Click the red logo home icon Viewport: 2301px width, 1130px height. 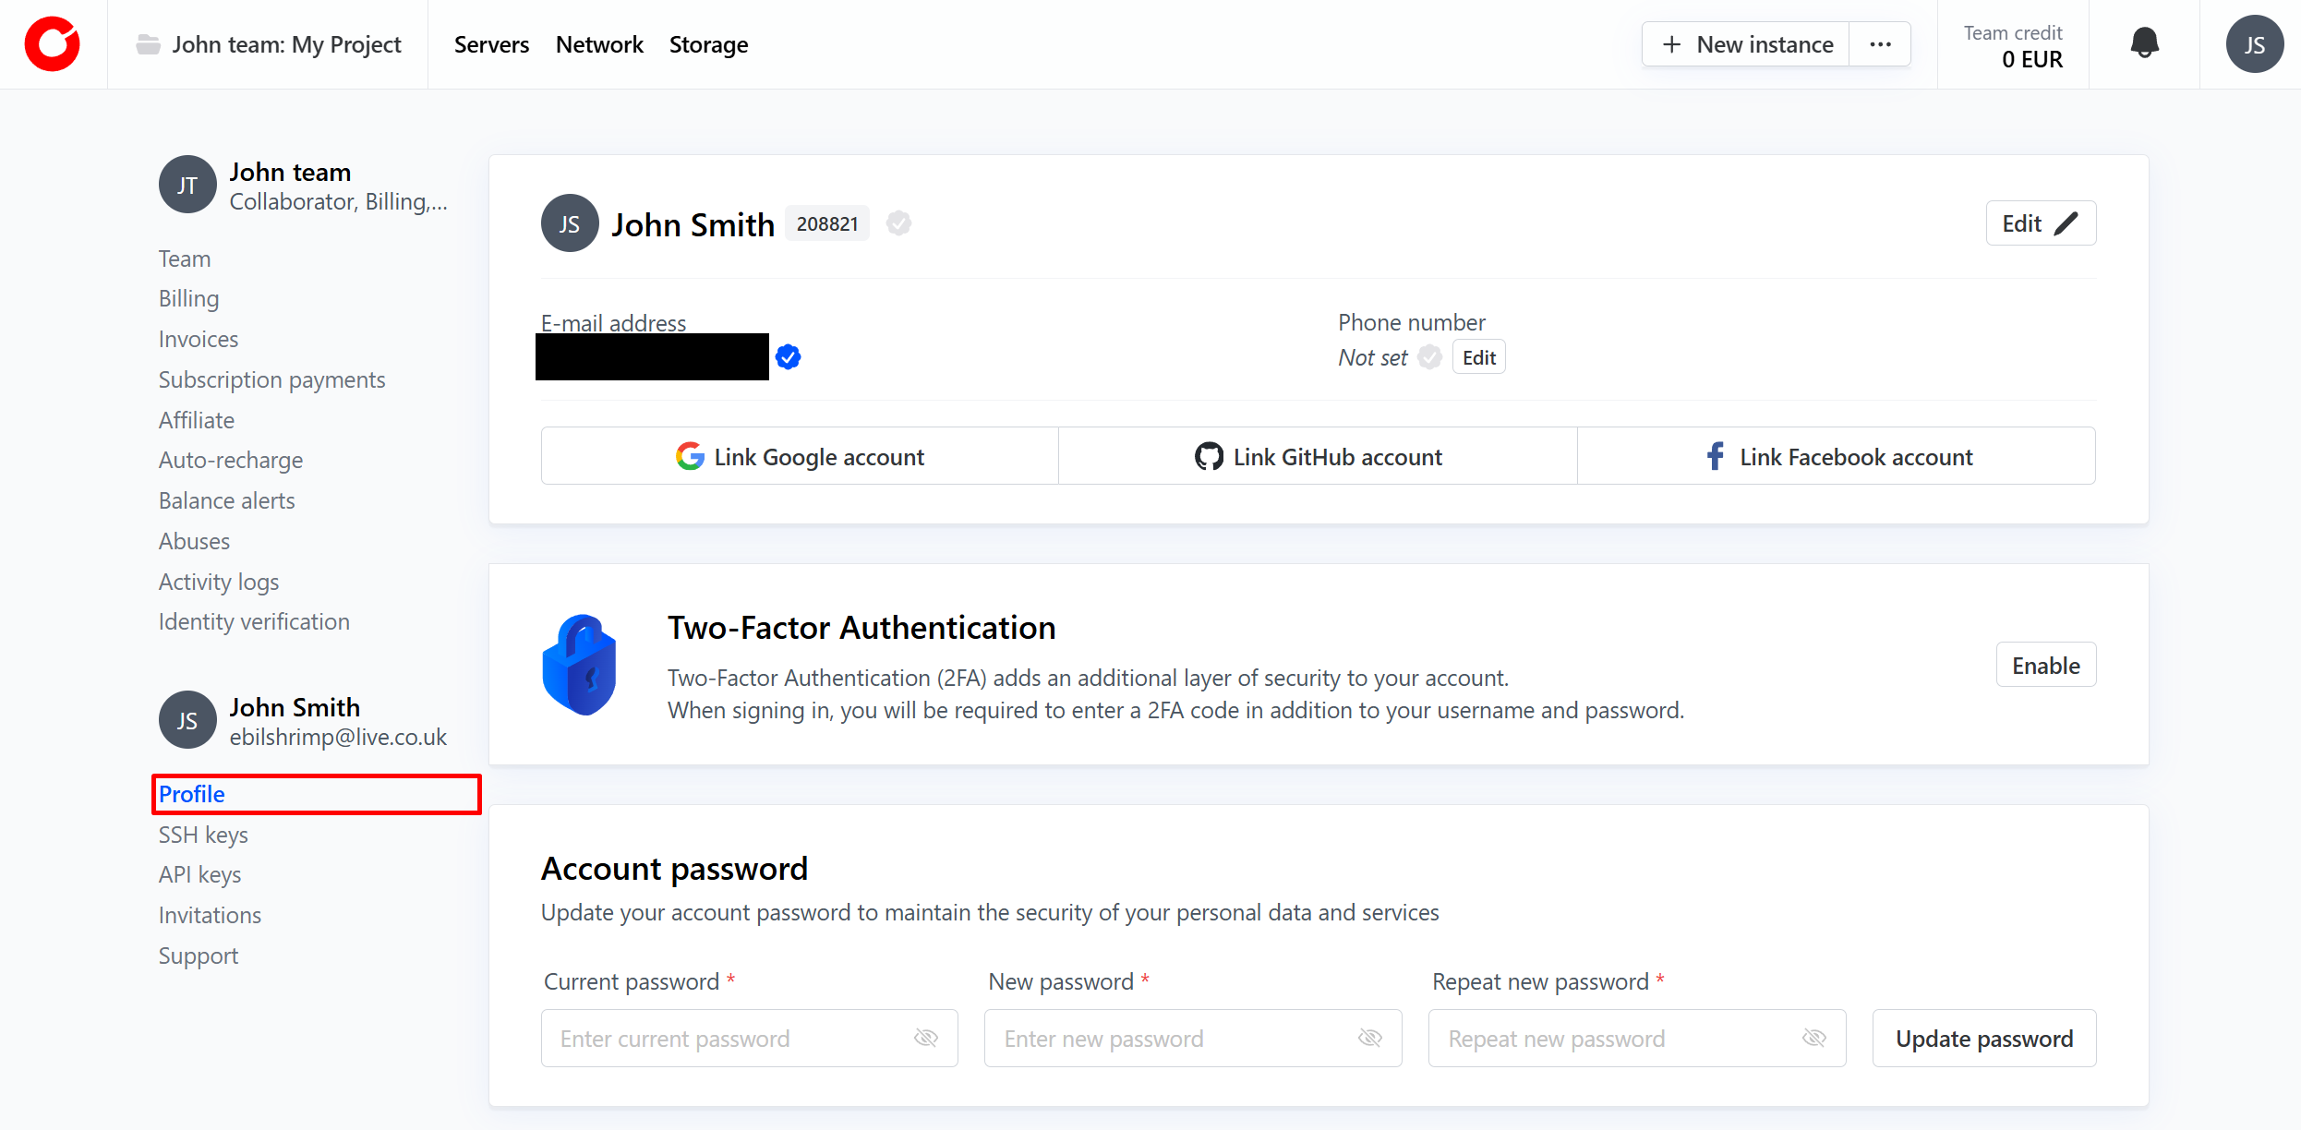pos(52,44)
